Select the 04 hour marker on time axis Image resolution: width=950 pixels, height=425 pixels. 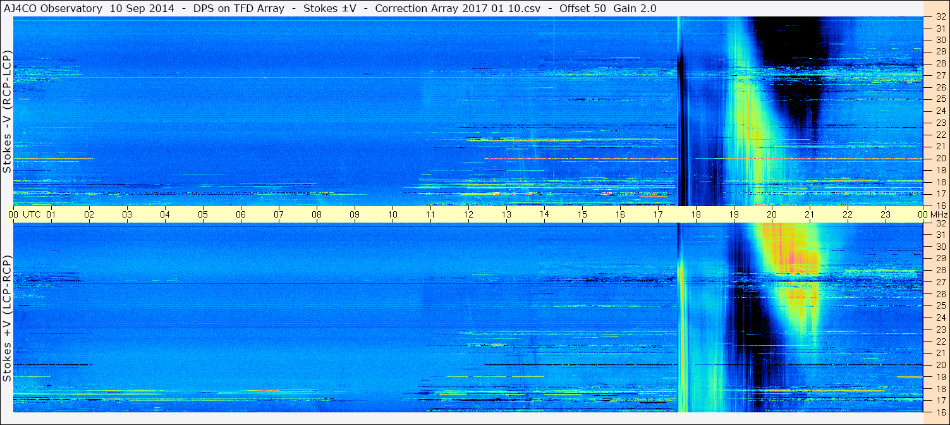pyautogui.click(x=165, y=214)
